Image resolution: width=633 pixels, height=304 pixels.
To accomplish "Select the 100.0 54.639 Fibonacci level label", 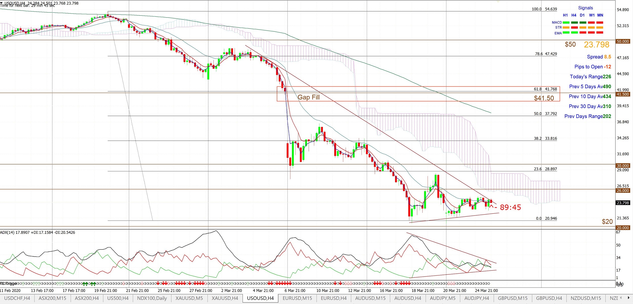I will (544, 9).
